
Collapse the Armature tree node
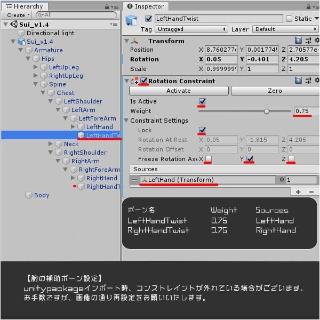coord(20,50)
